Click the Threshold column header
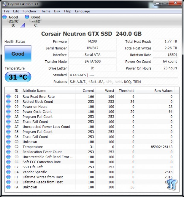This screenshot has width=184, height=197. pyautogui.click(x=126, y=91)
